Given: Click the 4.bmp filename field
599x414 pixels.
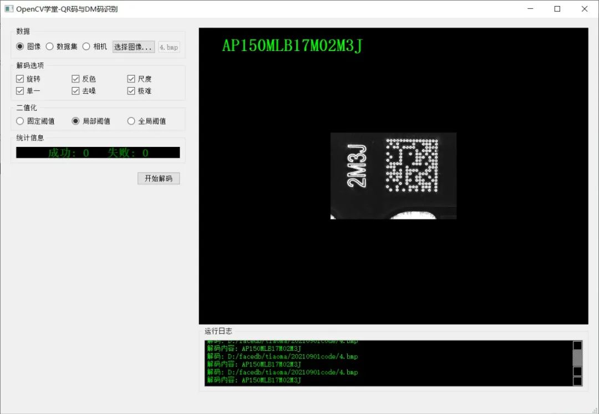Looking at the screenshot, I should click(x=169, y=47).
